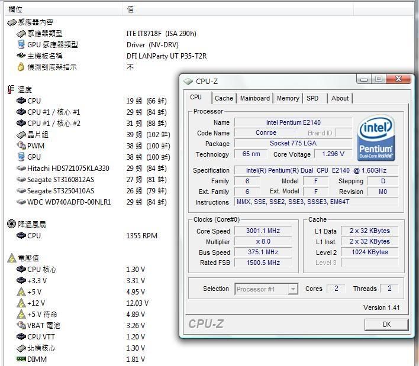The image size is (419, 366).
Task: Click the 12.03 V voltage value
Action: coord(137,303)
